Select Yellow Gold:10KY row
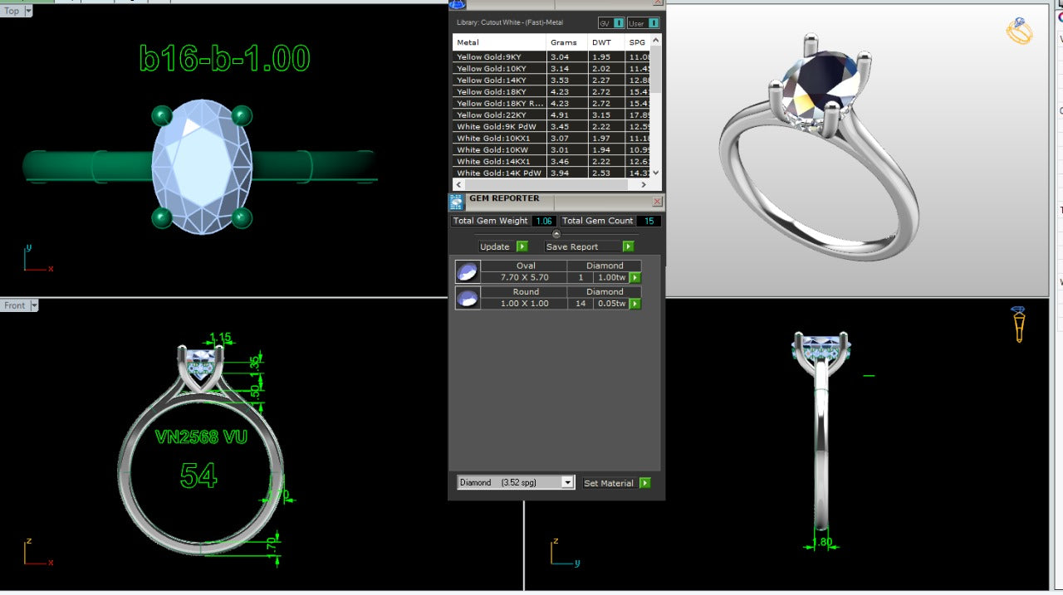 tap(551, 68)
